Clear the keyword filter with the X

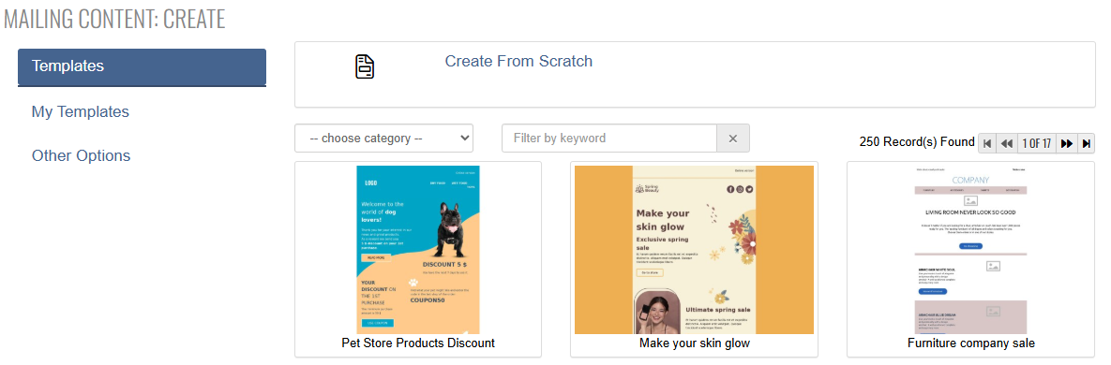coord(732,138)
